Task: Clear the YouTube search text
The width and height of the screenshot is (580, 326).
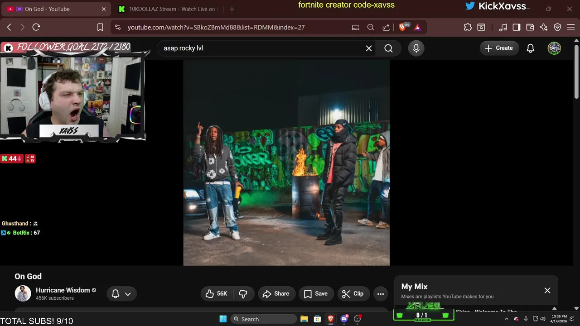Action: 369,48
